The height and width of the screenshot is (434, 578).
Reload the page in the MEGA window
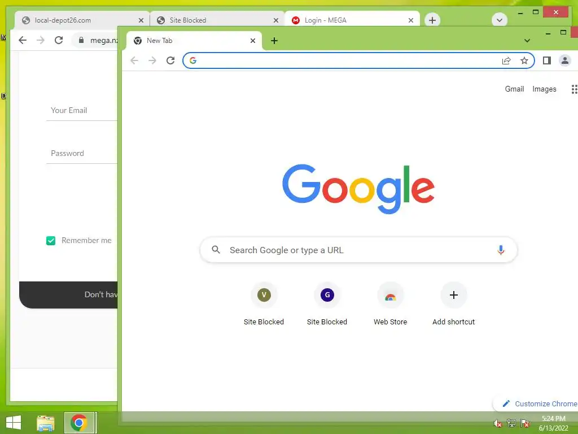[x=59, y=40]
